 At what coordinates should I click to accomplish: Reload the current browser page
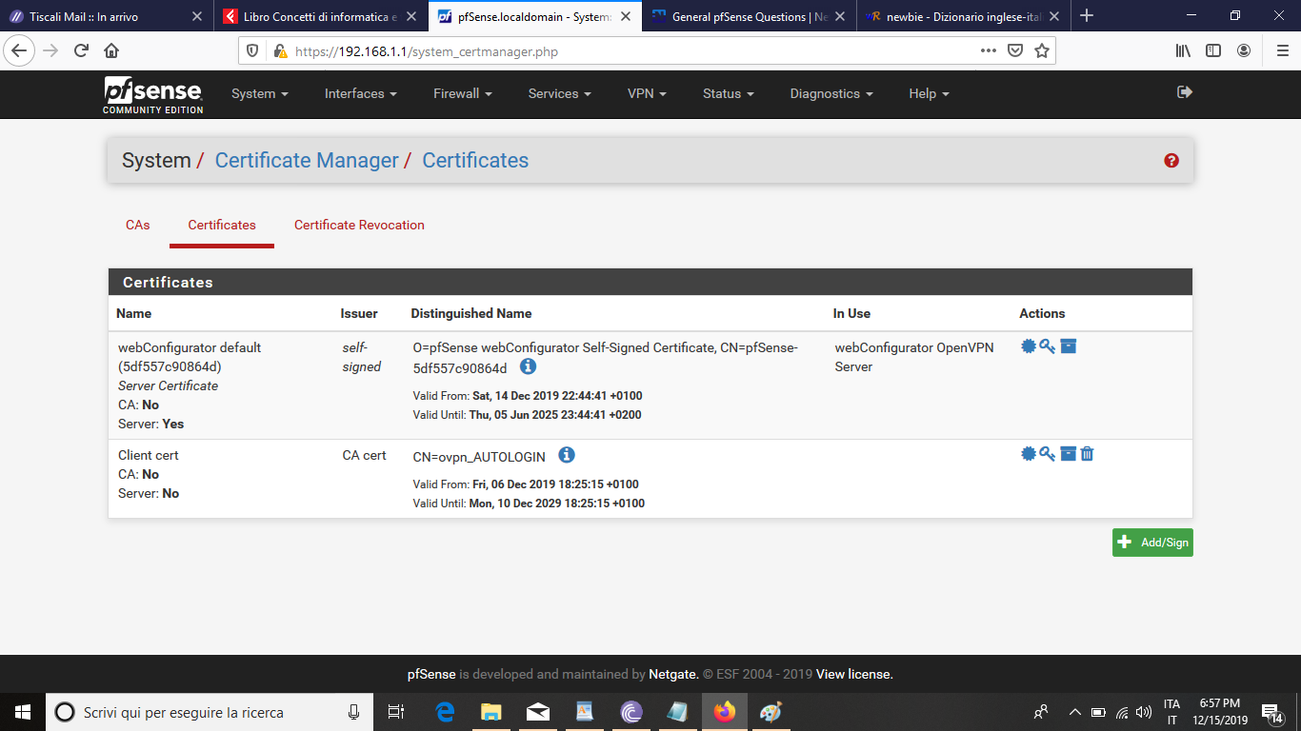[81, 51]
